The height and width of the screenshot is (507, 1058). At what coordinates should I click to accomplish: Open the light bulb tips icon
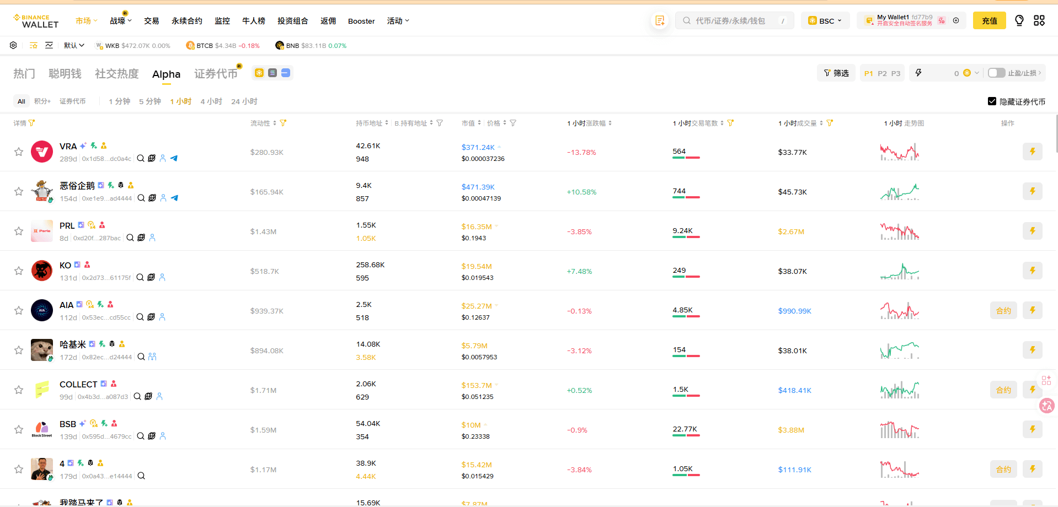pos(1019,20)
